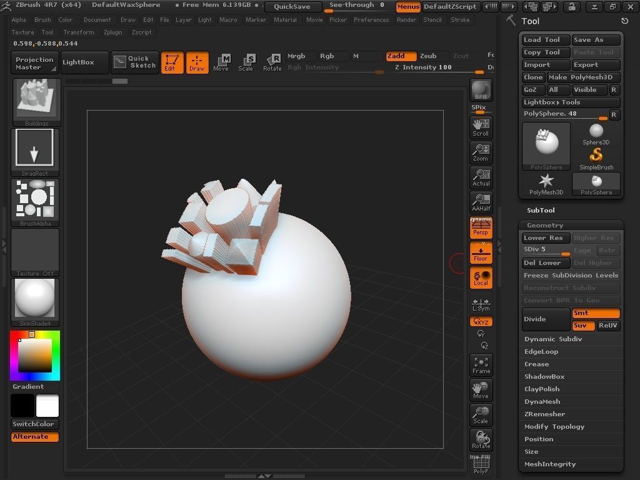The height and width of the screenshot is (480, 640).
Task: Toggle the Floor grid
Action: click(481, 252)
